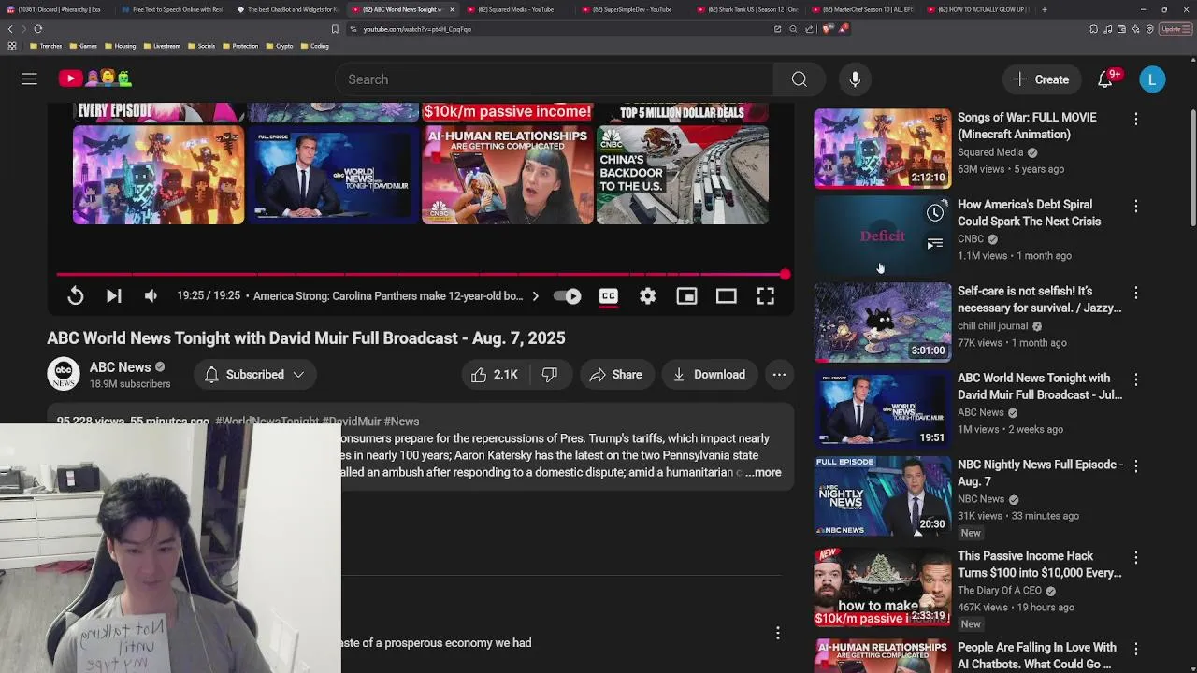Open options for NBC Nightly News video
1197x673 pixels.
tap(1136, 465)
